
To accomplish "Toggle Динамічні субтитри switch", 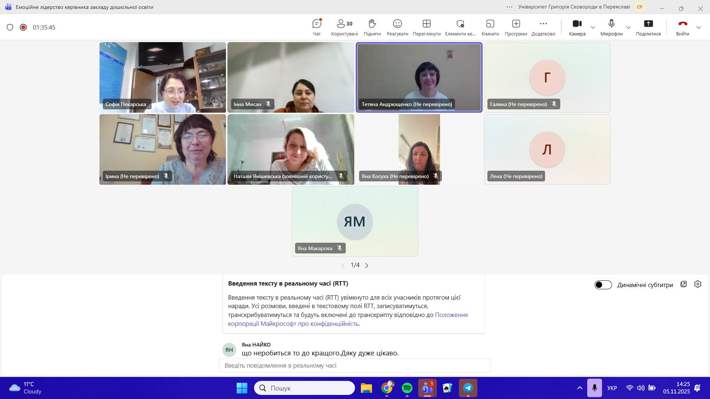I will [603, 285].
